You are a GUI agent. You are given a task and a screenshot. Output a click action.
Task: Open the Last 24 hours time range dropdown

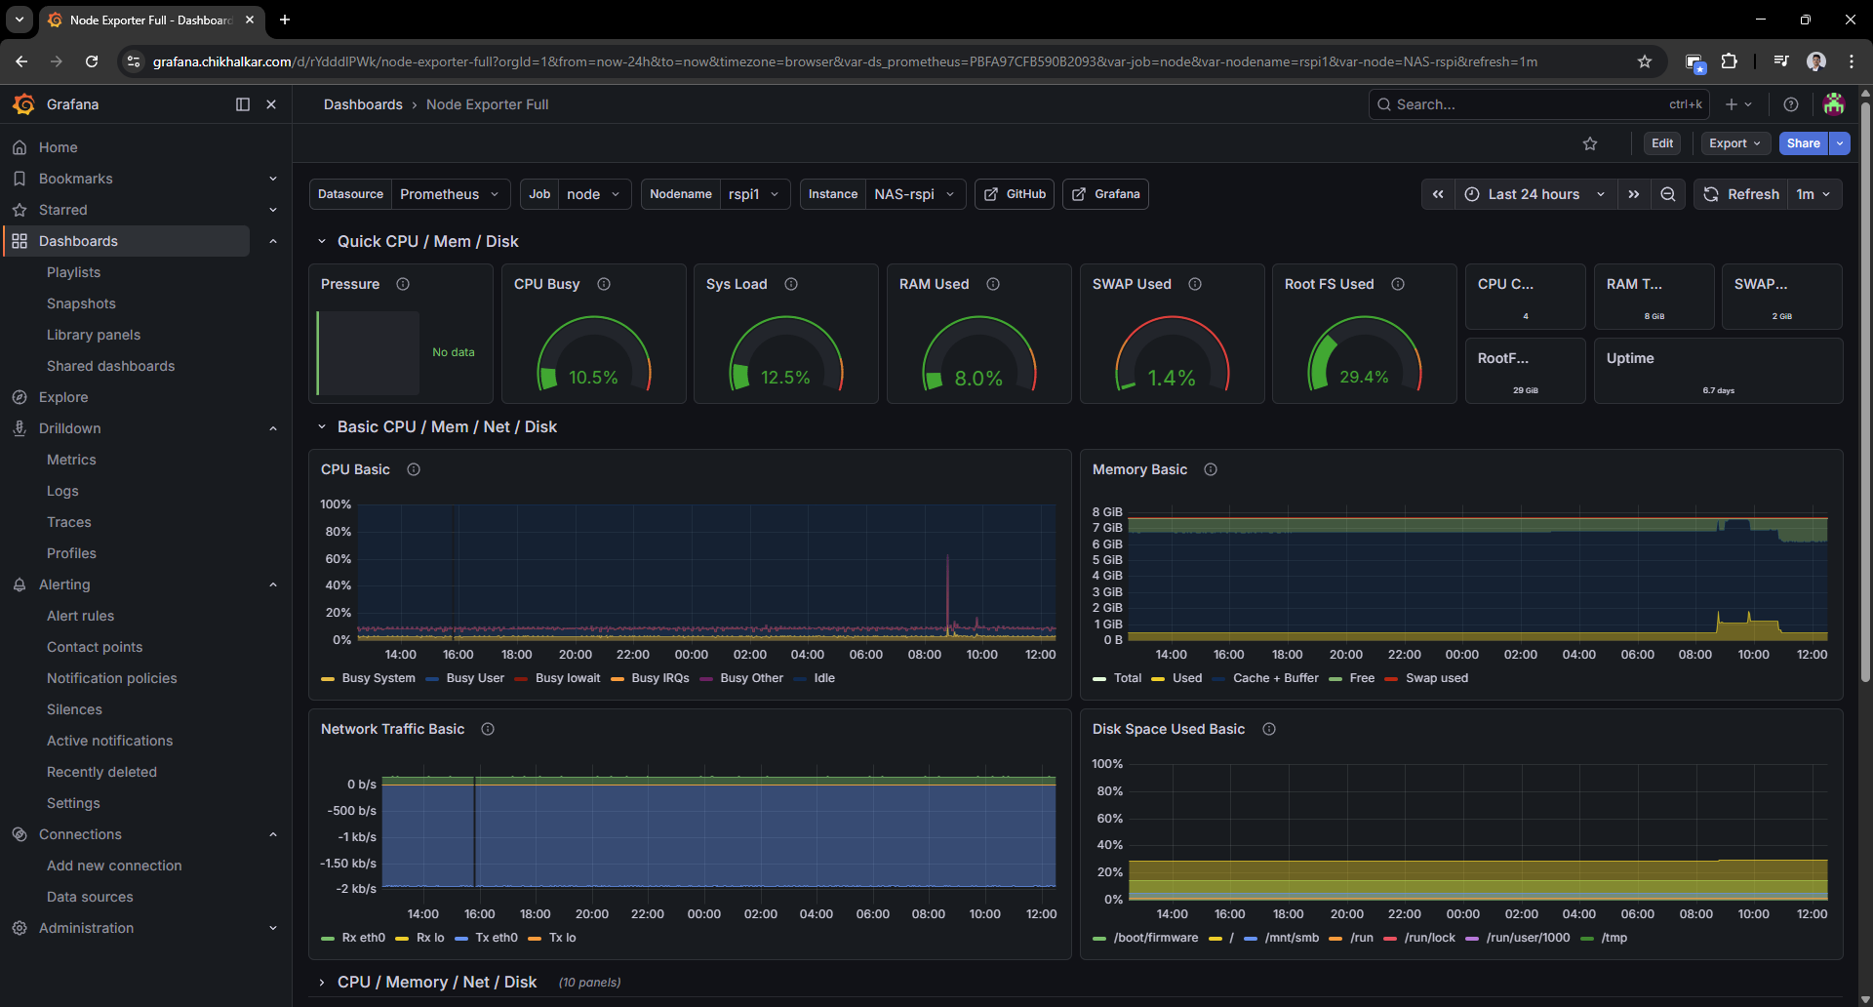(x=1534, y=194)
